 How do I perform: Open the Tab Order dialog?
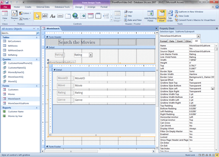click(x=170, y=16)
